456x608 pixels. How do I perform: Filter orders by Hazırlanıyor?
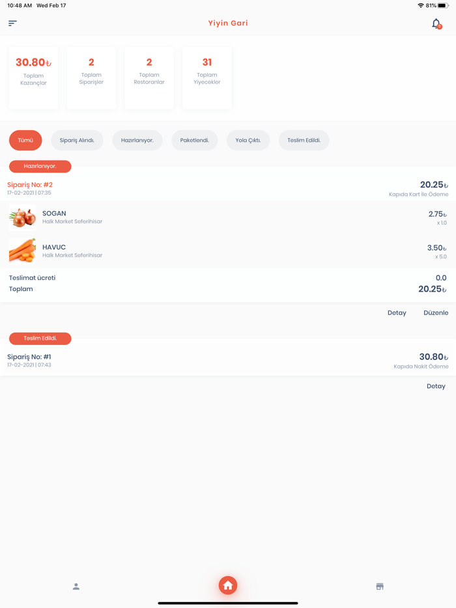(x=137, y=140)
